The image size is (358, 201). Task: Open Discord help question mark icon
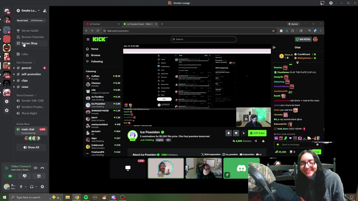click(x=331, y=3)
